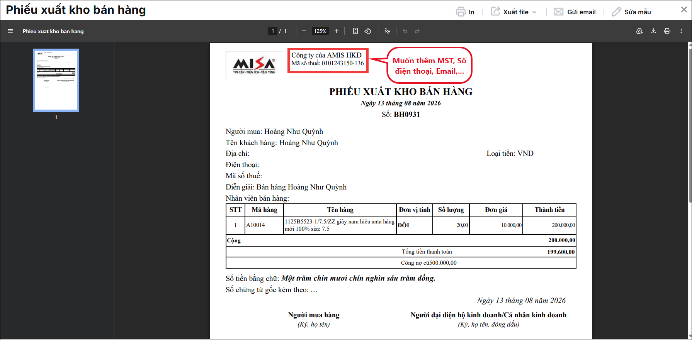This screenshot has height=340, width=692.
Task: Click the Thành tiền column header
Action: point(549,210)
